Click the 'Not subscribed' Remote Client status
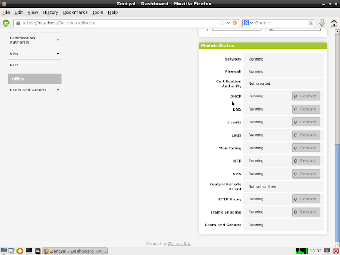 tap(262, 186)
